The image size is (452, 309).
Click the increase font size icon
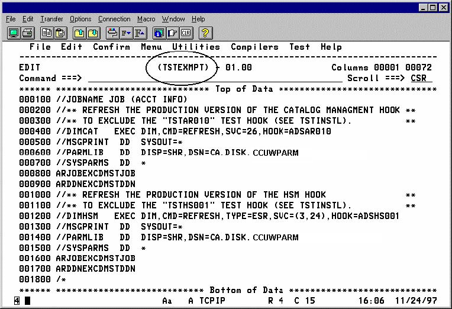click(x=140, y=33)
